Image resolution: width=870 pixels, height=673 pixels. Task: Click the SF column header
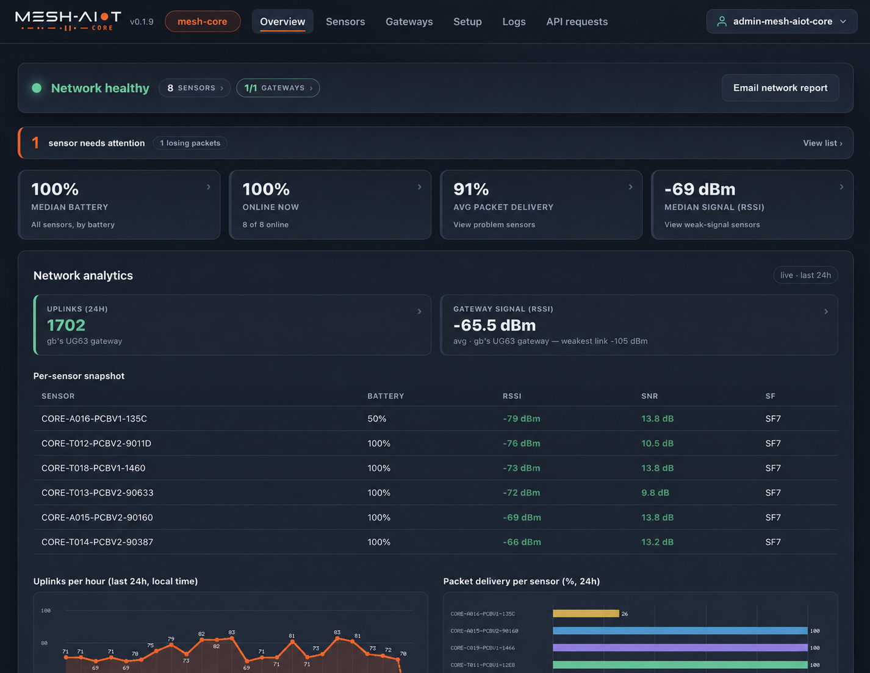click(771, 396)
